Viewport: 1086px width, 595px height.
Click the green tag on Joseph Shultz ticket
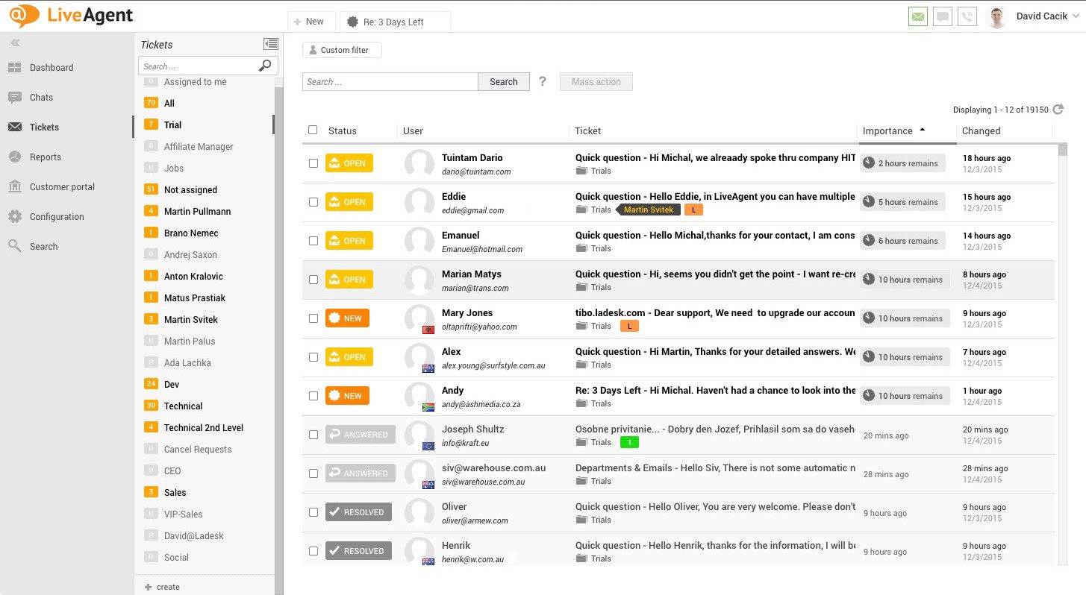click(630, 442)
